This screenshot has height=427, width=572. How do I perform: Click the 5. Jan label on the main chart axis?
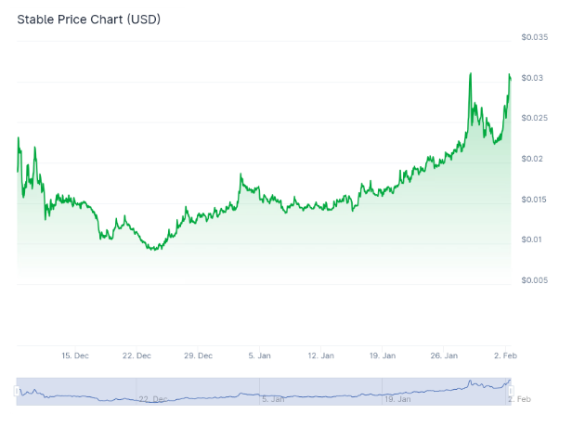tap(260, 356)
